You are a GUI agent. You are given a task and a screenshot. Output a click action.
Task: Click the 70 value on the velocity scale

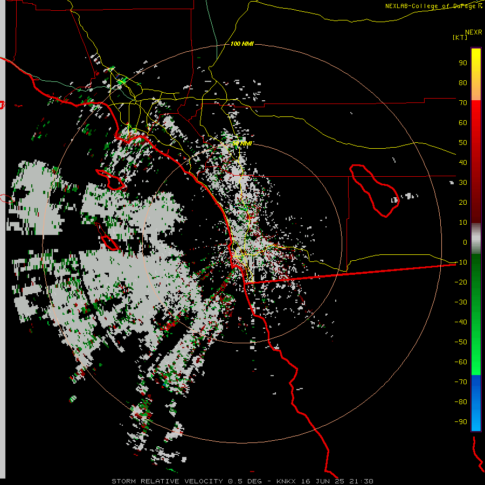(463, 103)
